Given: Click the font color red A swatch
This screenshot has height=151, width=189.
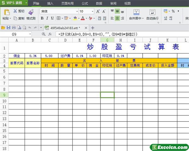Looking at the screenshot, I should [82, 18].
